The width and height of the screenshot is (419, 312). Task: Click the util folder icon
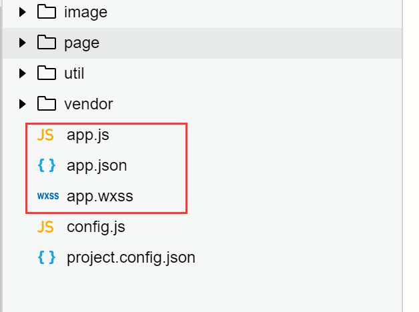[46, 73]
